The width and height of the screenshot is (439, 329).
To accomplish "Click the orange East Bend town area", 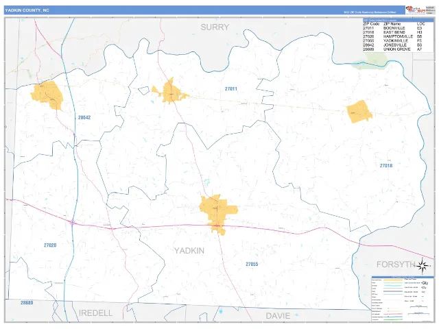I will click(x=359, y=112).
